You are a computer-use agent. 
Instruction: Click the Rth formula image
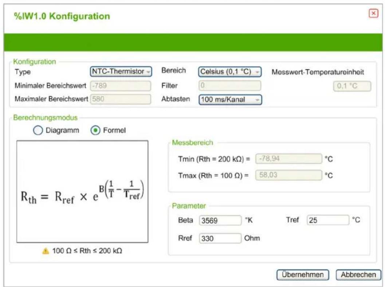82,191
